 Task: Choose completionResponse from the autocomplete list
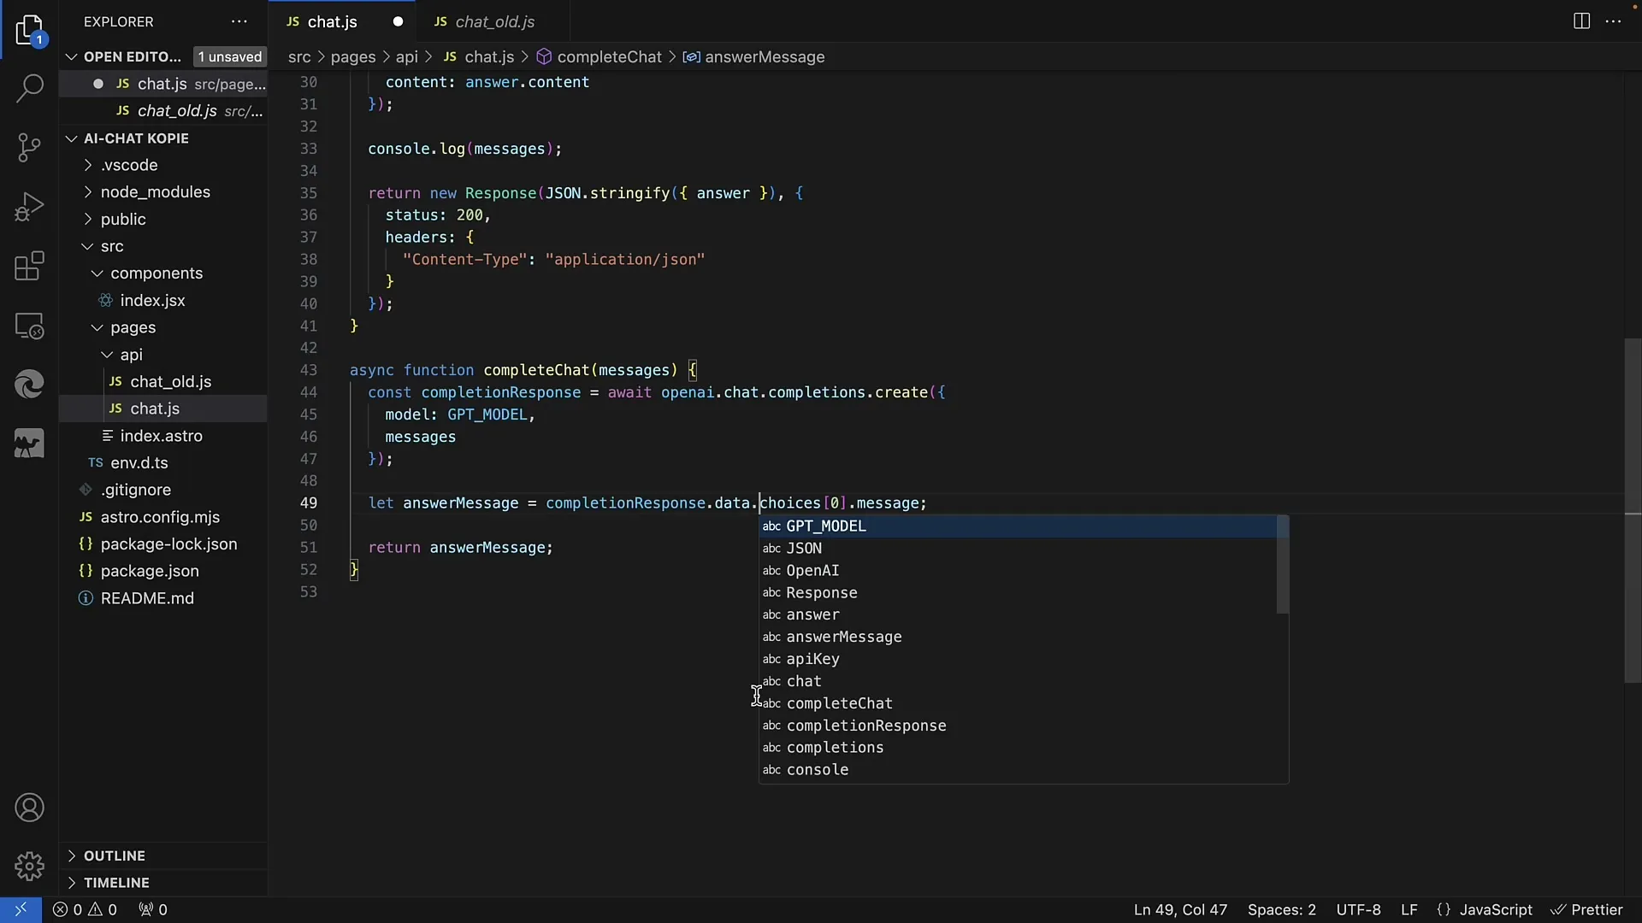tap(1018, 726)
